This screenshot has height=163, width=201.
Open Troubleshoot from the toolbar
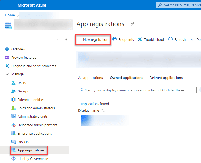pos(151,39)
